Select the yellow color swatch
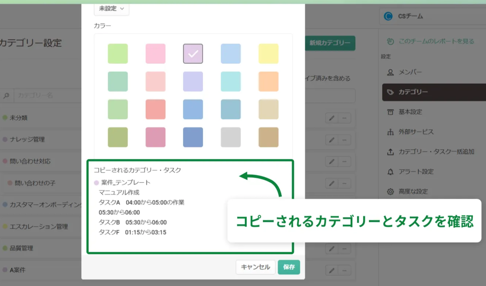Viewport: 486px width, 286px height. click(268, 53)
